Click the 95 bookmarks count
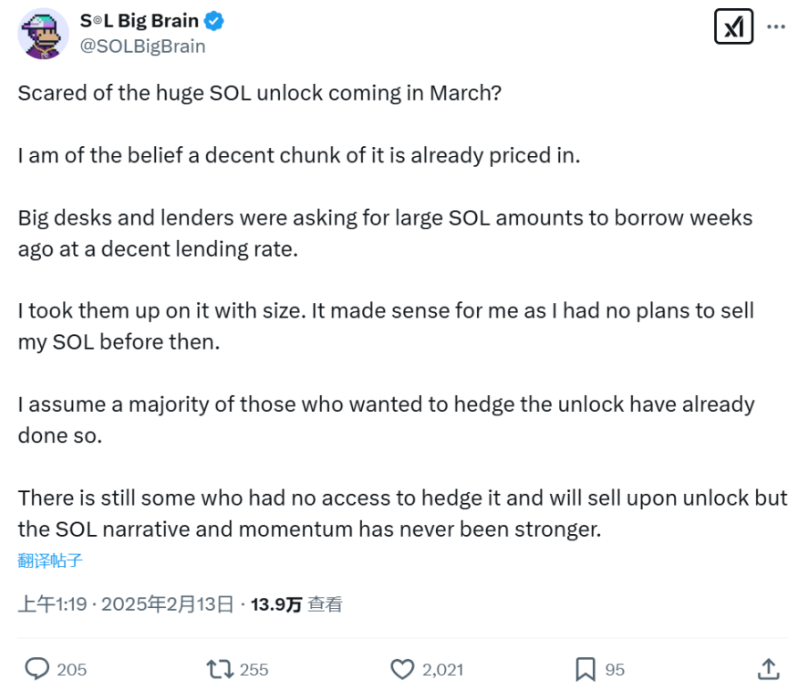Viewport: 798px width, 691px height. pyautogui.click(x=615, y=669)
